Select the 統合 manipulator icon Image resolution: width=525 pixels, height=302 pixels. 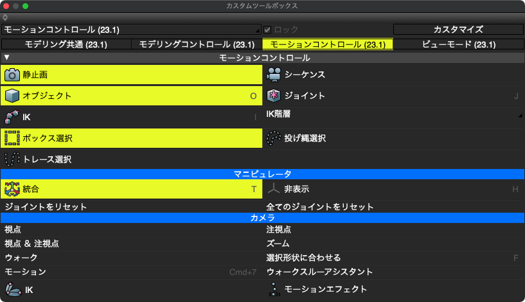[x=12, y=189]
